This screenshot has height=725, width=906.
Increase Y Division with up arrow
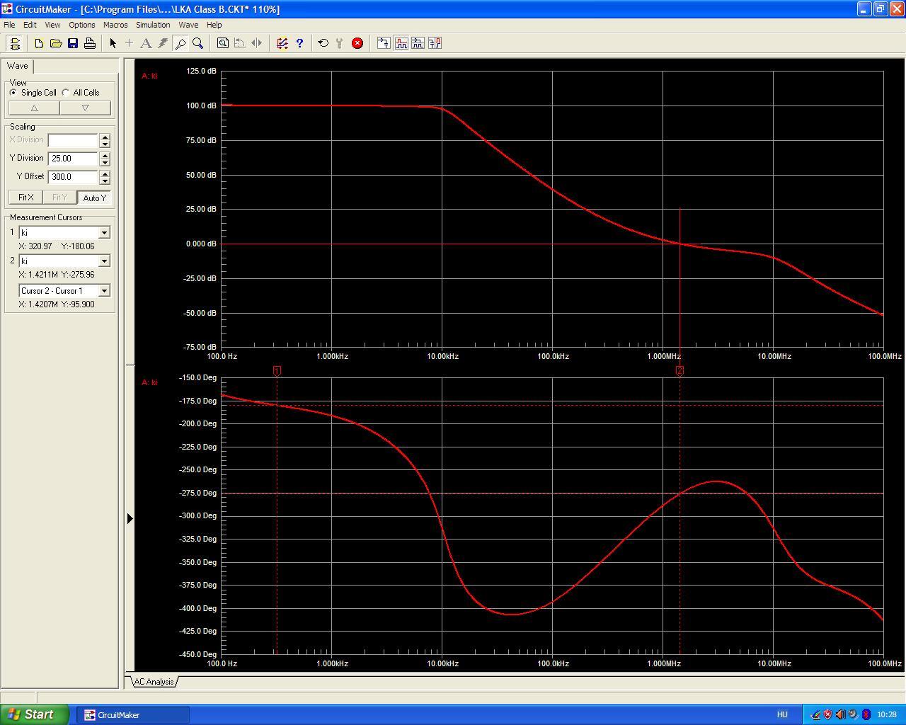tap(105, 155)
